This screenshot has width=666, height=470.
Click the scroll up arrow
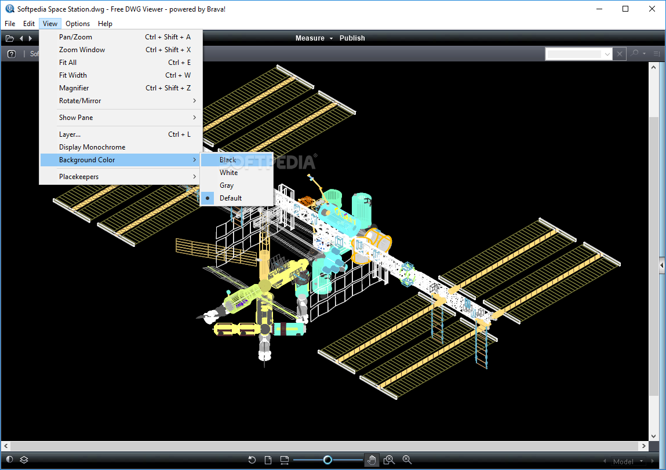(x=654, y=67)
